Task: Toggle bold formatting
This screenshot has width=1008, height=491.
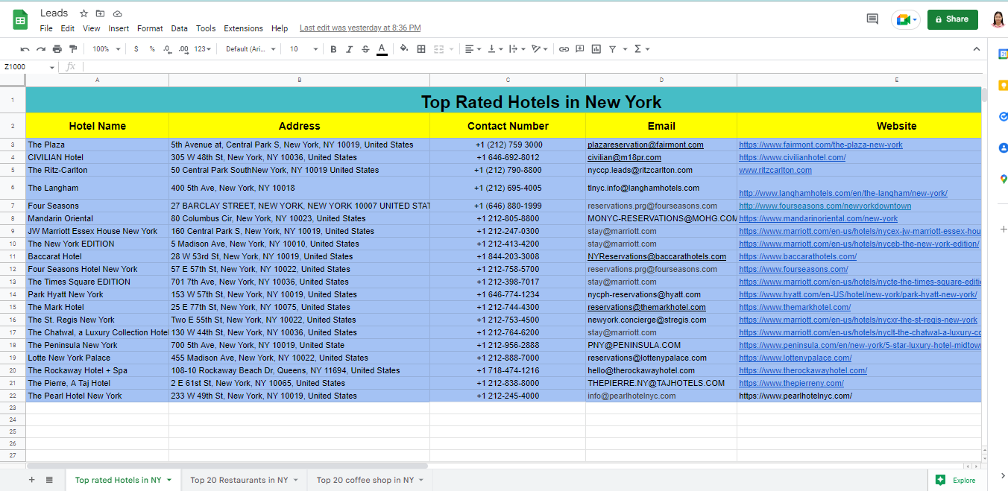Action: [333, 49]
